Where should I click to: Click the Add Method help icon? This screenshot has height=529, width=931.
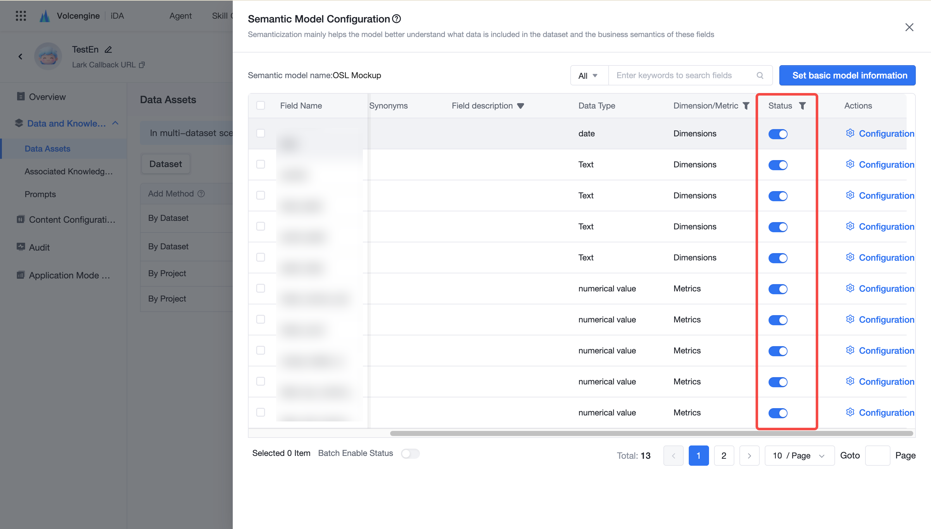201,194
